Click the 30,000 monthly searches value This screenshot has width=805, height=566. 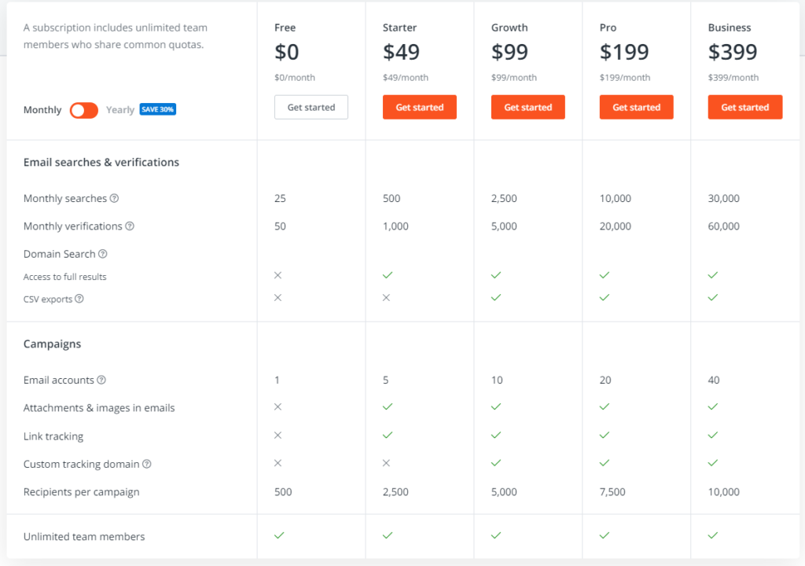click(x=724, y=198)
